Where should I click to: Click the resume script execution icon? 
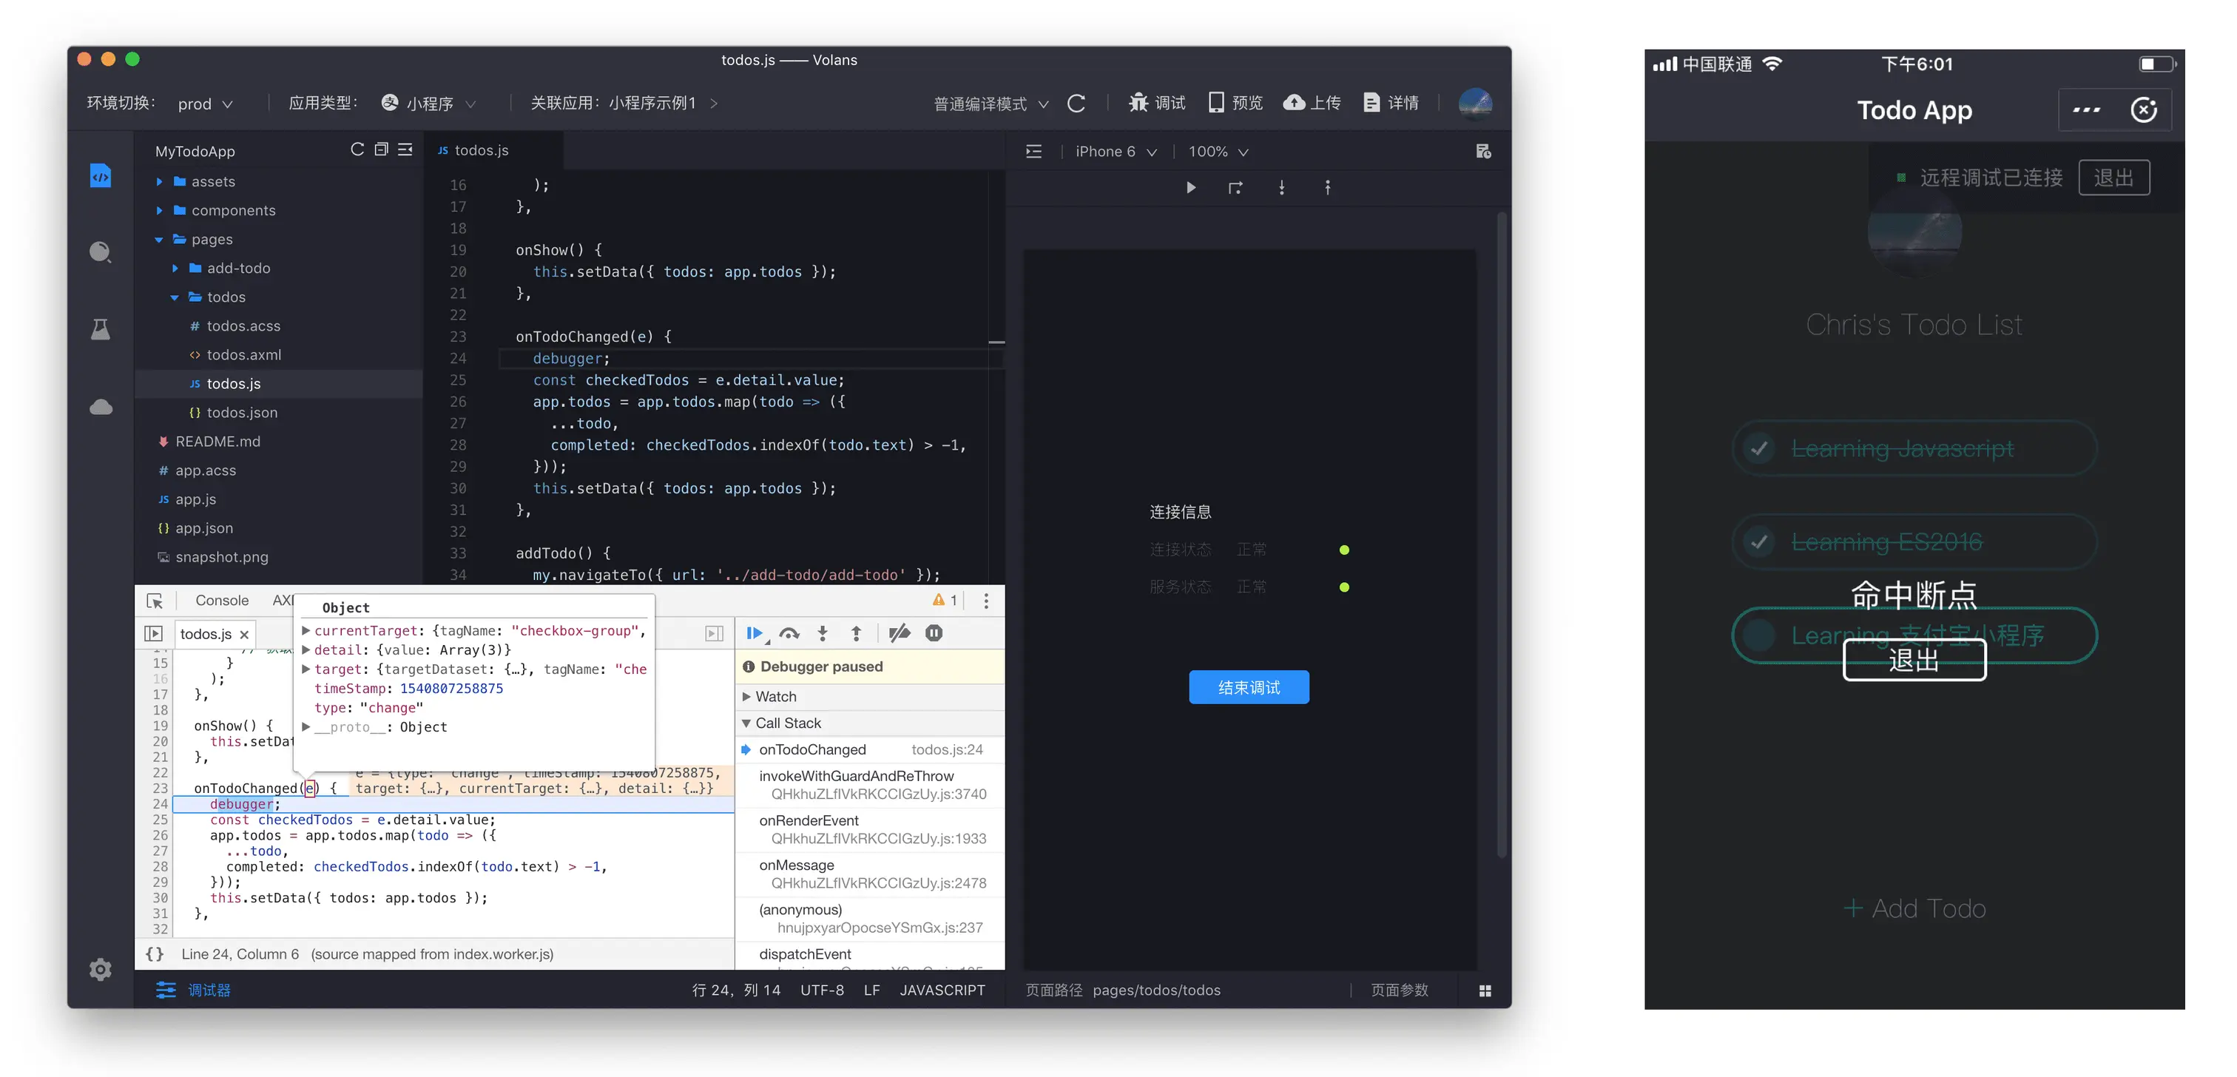coord(754,633)
